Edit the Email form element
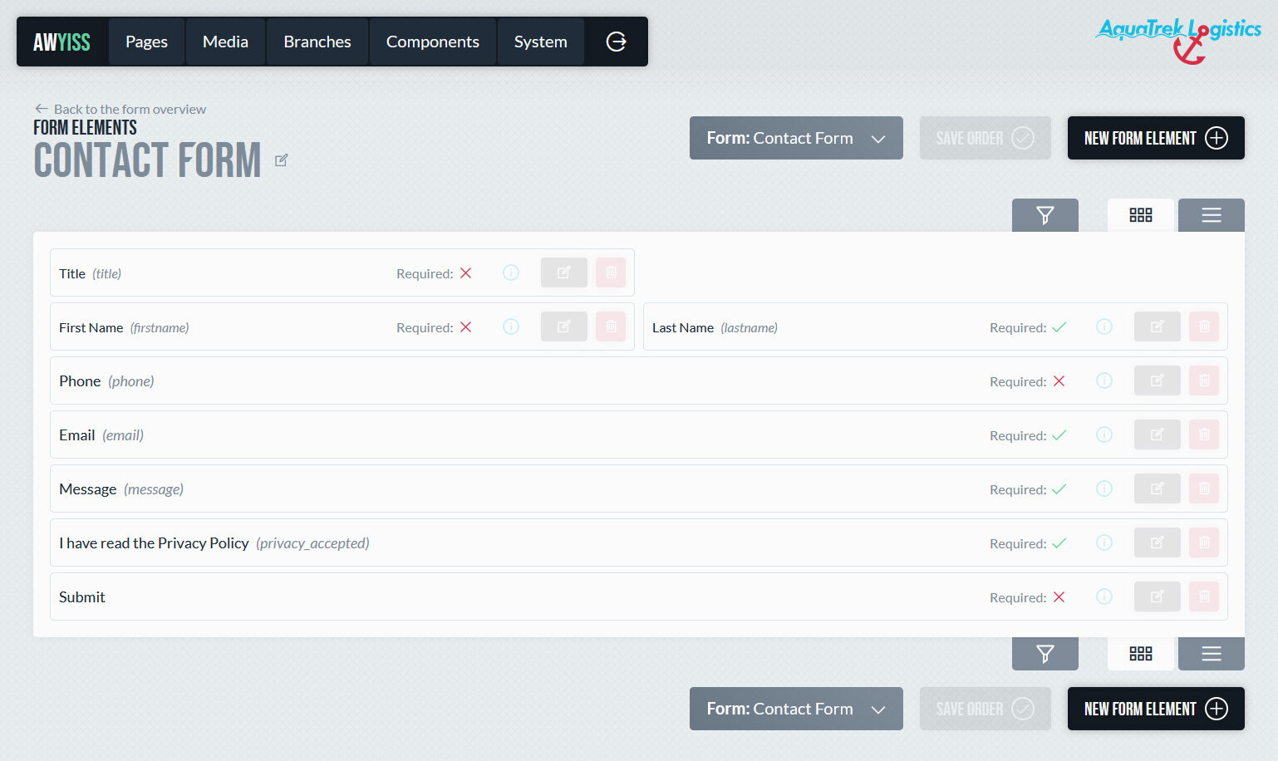 pos(1156,435)
